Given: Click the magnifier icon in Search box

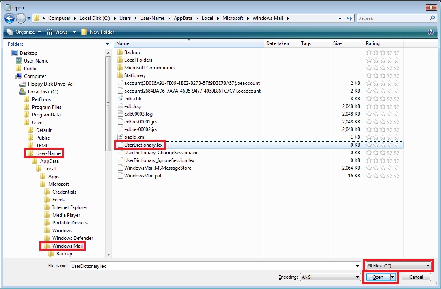Looking at the screenshot, I should click(432, 18).
